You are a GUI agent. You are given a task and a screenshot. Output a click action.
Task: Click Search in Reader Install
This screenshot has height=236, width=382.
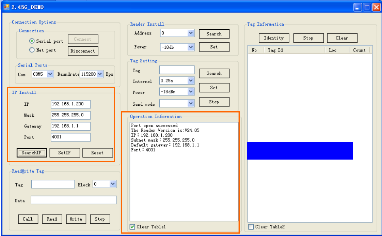[x=214, y=34]
